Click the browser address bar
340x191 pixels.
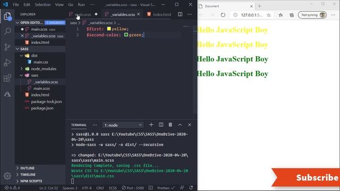(x=251, y=15)
